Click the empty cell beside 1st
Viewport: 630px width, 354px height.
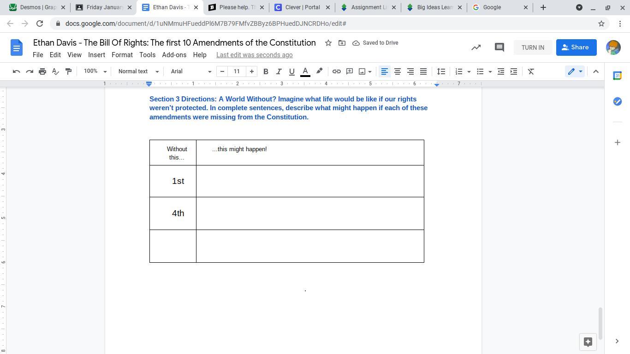[309, 181]
